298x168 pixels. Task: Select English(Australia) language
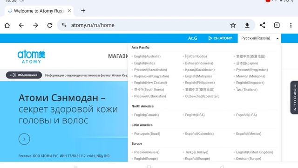coord(147,56)
